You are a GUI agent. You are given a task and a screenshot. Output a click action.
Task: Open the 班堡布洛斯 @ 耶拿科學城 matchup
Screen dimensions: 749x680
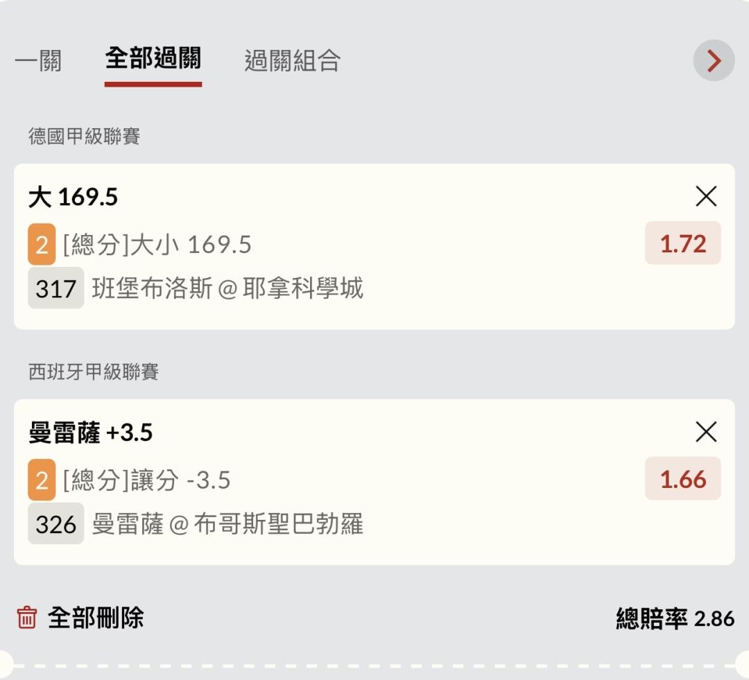click(x=227, y=288)
